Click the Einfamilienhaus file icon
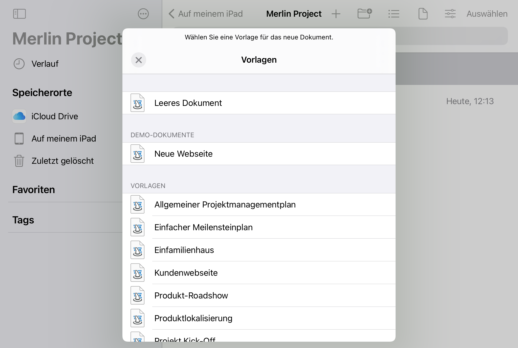 click(138, 250)
